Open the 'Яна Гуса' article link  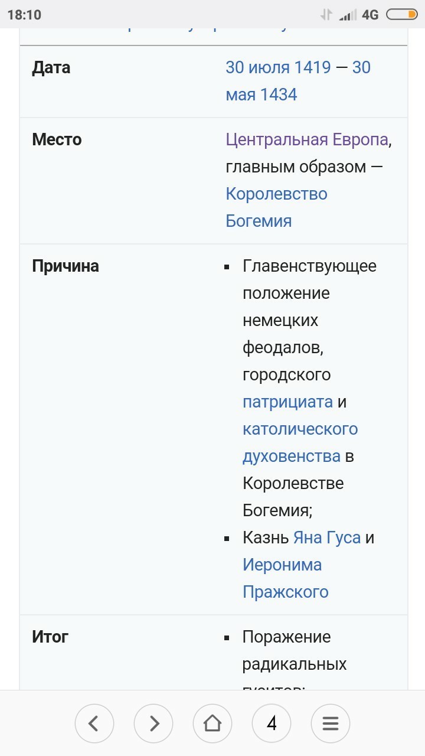326,538
